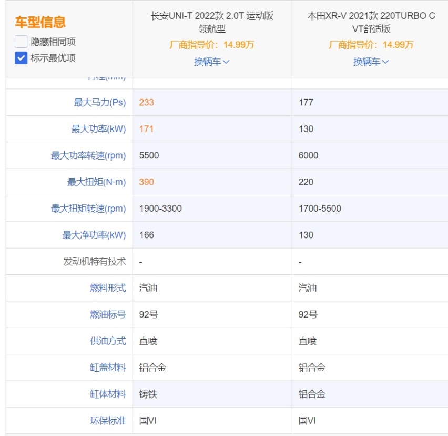Click the 车型信息 heading
The image size is (448, 436).
click(40, 22)
